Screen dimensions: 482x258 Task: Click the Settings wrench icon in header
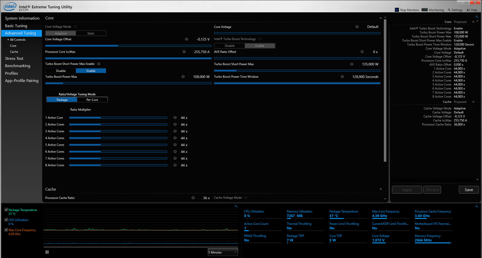[x=449, y=10]
